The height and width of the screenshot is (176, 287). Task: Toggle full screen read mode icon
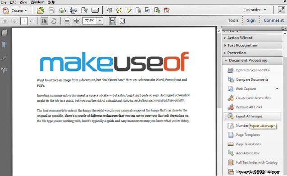click(281, 10)
